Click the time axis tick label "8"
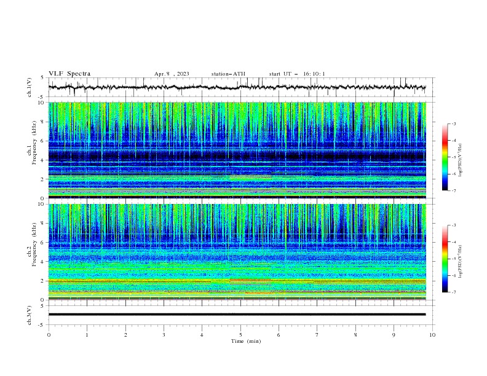 coord(355,335)
